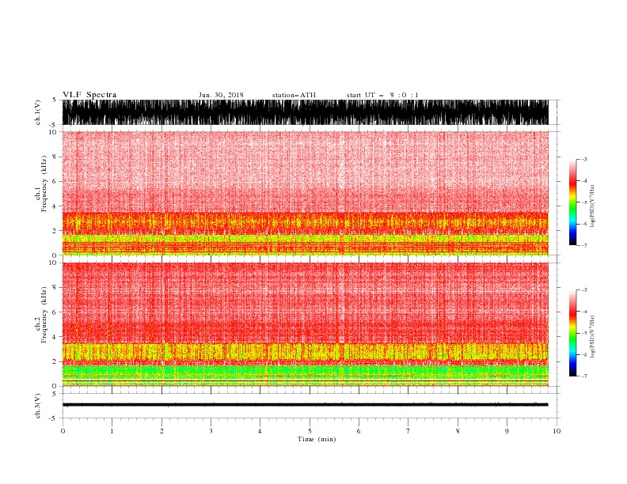Click the "VLF Spectra" title text
The width and height of the screenshot is (627, 484).
[89, 95]
